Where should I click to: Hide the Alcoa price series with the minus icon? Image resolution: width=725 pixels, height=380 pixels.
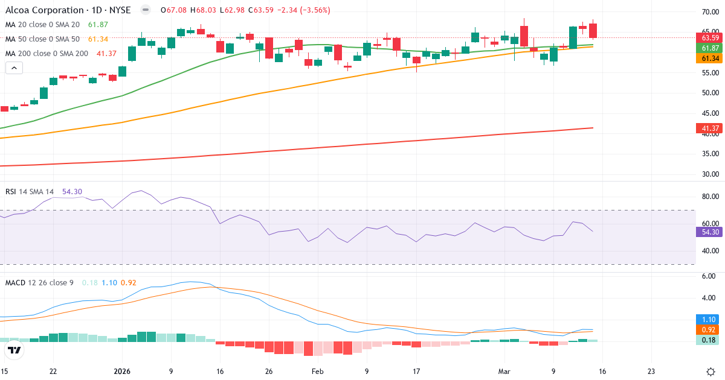pos(143,10)
